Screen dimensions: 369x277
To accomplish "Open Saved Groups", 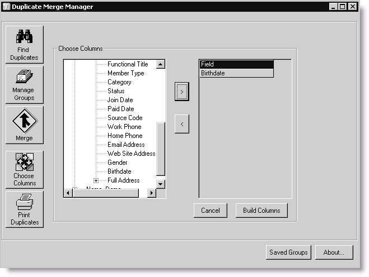I will [x=288, y=252].
